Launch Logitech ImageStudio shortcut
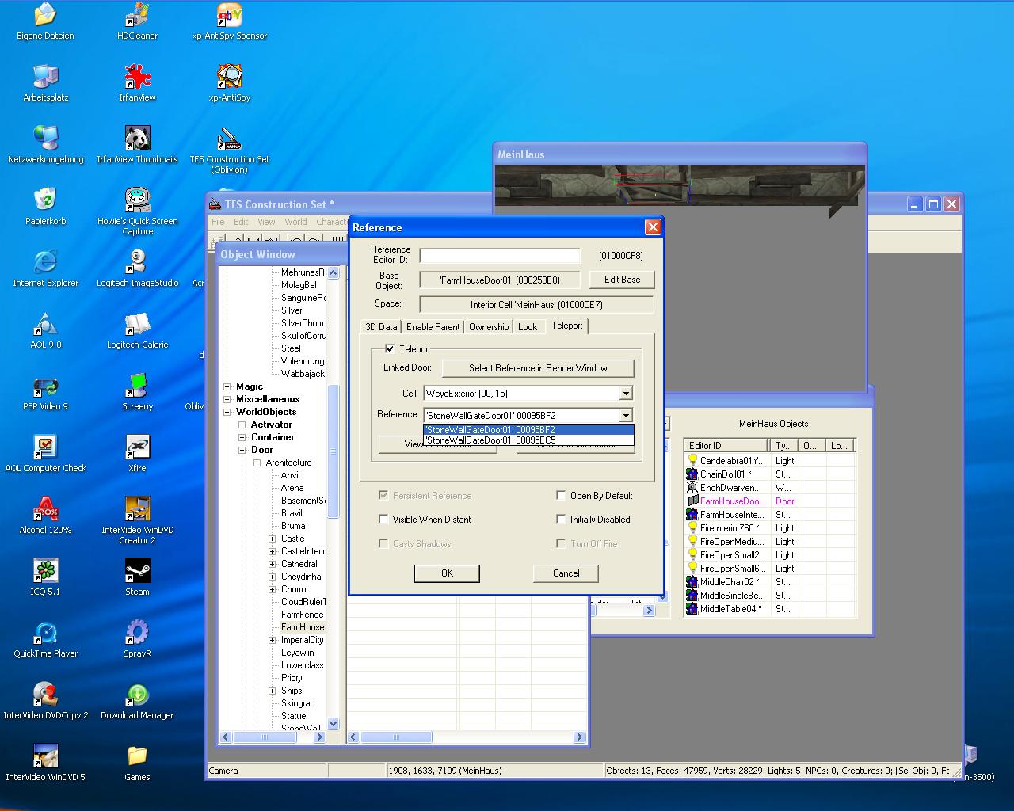 (137, 268)
